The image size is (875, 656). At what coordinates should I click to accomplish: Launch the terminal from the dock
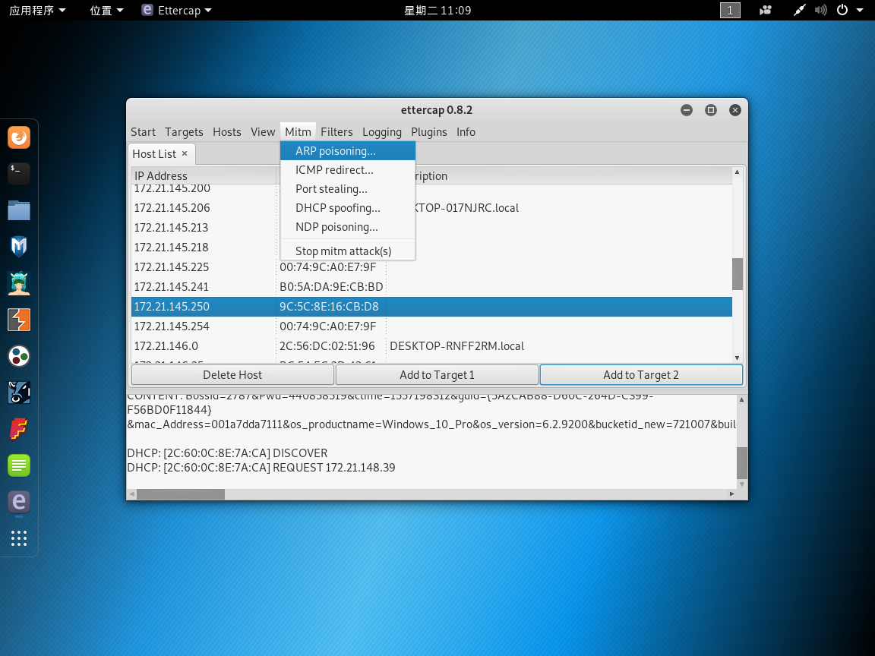click(18, 173)
